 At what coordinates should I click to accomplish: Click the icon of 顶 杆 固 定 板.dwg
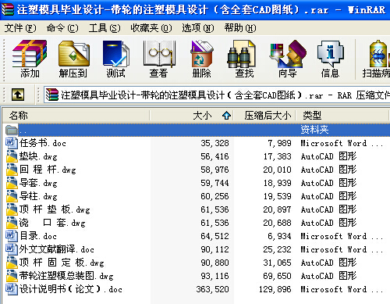(x=12, y=263)
